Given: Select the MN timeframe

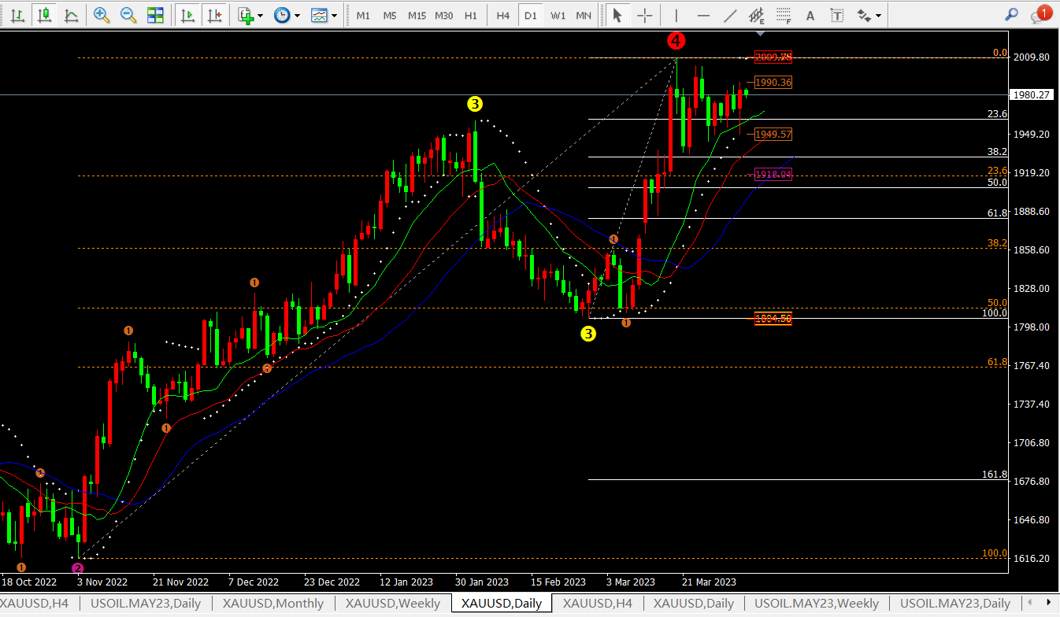Looking at the screenshot, I should click(584, 16).
